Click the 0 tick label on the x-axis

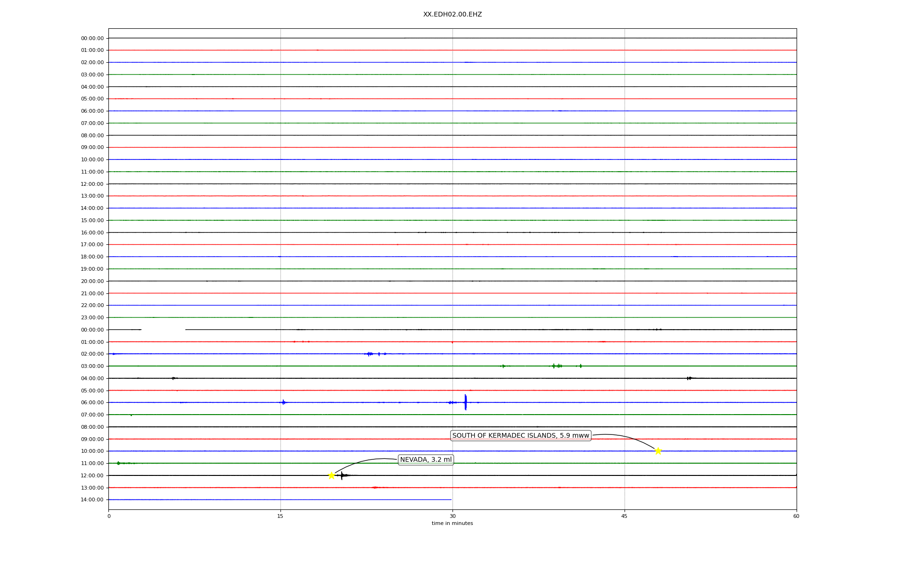[109, 516]
